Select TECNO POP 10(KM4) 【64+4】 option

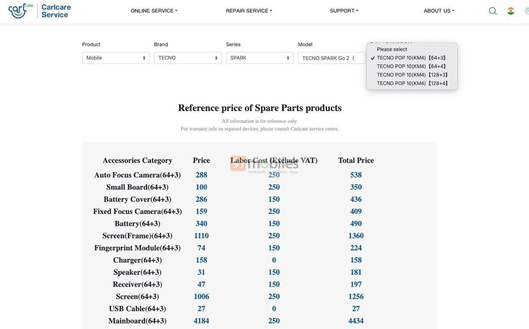[x=412, y=66]
